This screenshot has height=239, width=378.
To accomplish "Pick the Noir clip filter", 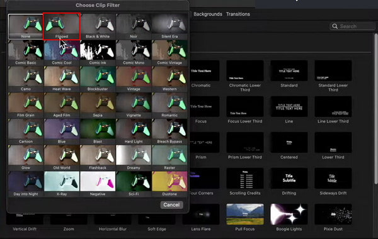I will click(x=134, y=26).
